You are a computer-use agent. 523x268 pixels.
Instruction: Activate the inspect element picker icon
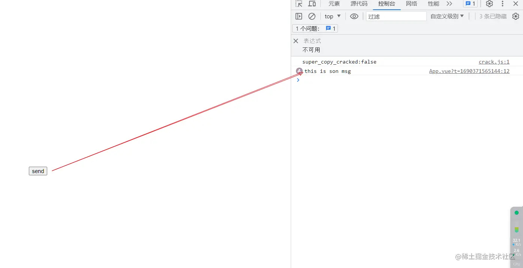click(299, 4)
